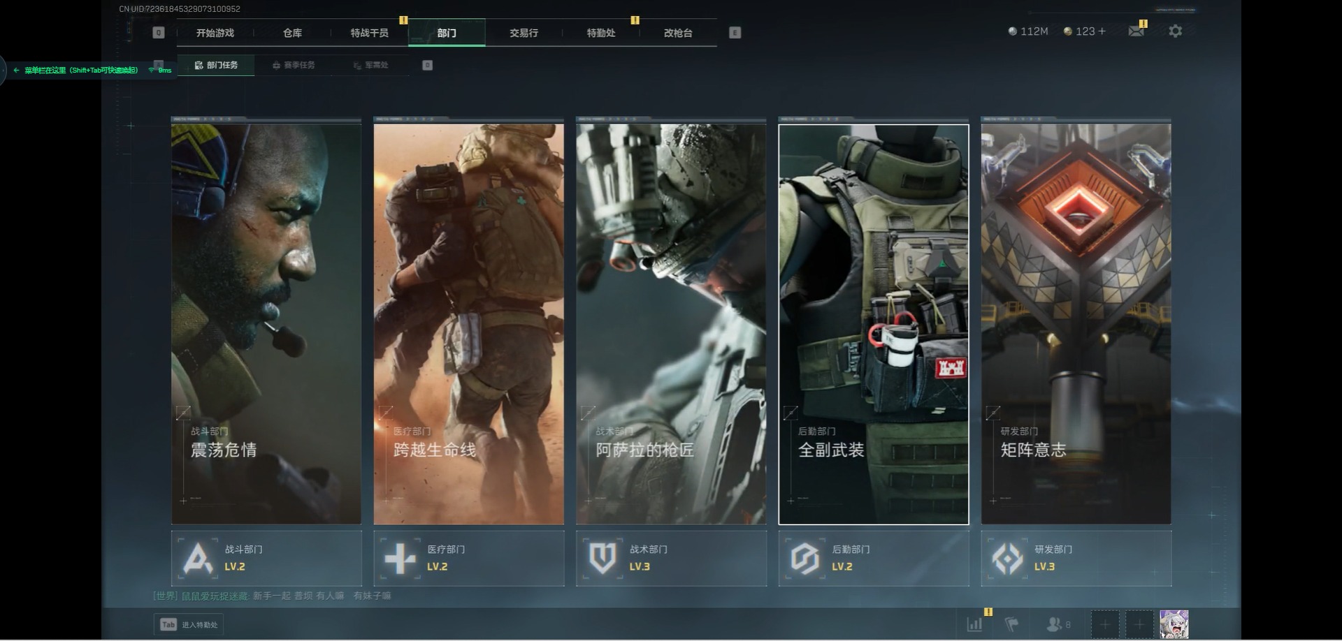Open the 全副武装 mission poster
This screenshot has height=641, width=1342.
click(x=874, y=324)
